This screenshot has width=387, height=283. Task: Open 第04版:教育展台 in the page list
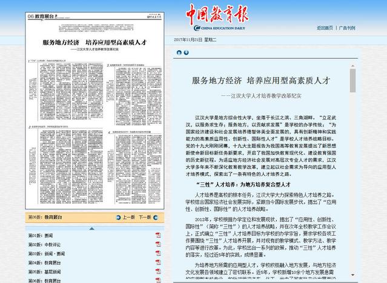tap(44, 263)
